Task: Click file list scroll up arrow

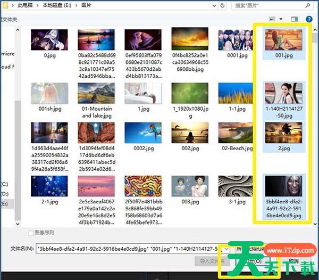Action: [315, 30]
